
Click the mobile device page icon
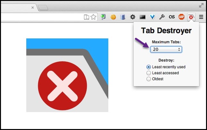click(87, 17)
